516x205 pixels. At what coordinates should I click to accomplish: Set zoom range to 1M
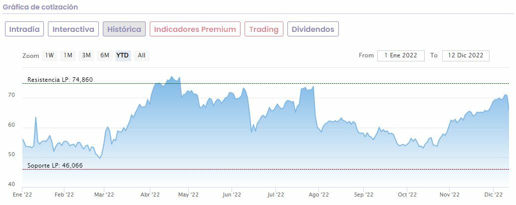[x=68, y=55]
